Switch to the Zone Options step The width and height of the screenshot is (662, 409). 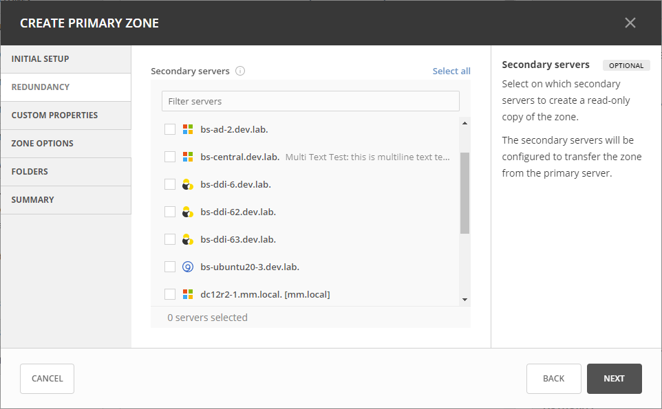65,144
